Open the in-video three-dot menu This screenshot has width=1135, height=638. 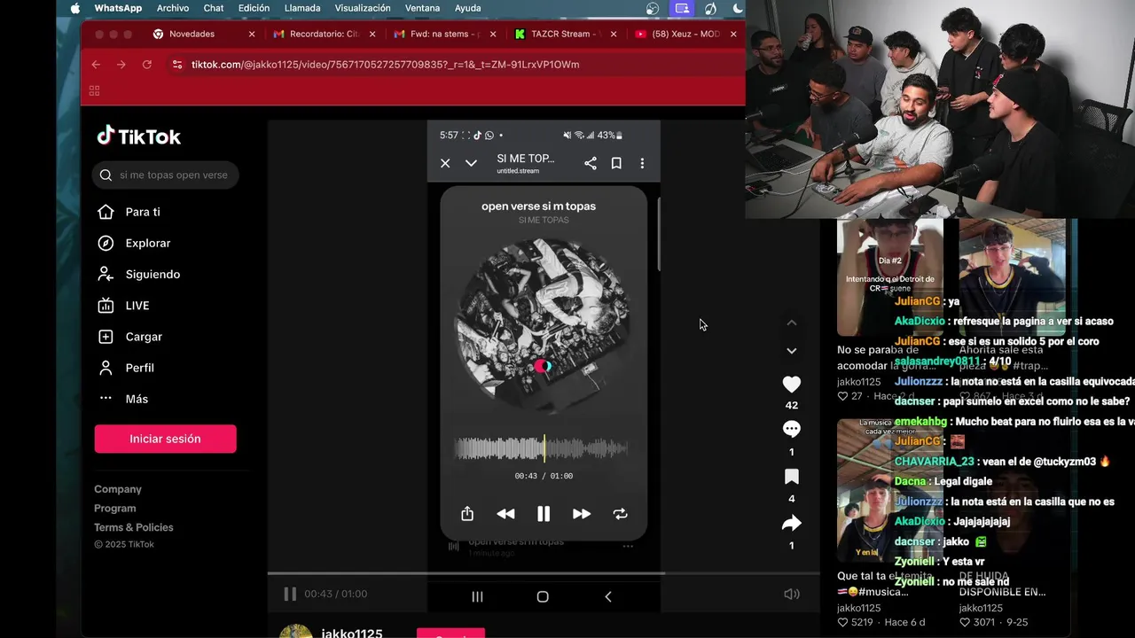click(642, 163)
